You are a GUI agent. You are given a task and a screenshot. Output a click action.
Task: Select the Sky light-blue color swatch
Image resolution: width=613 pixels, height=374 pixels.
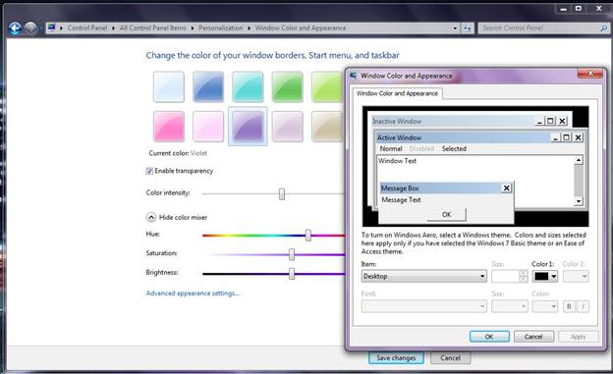169,86
